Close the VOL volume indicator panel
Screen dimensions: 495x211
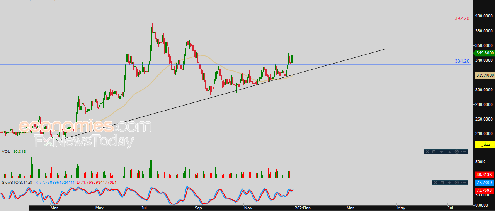coord(427,152)
